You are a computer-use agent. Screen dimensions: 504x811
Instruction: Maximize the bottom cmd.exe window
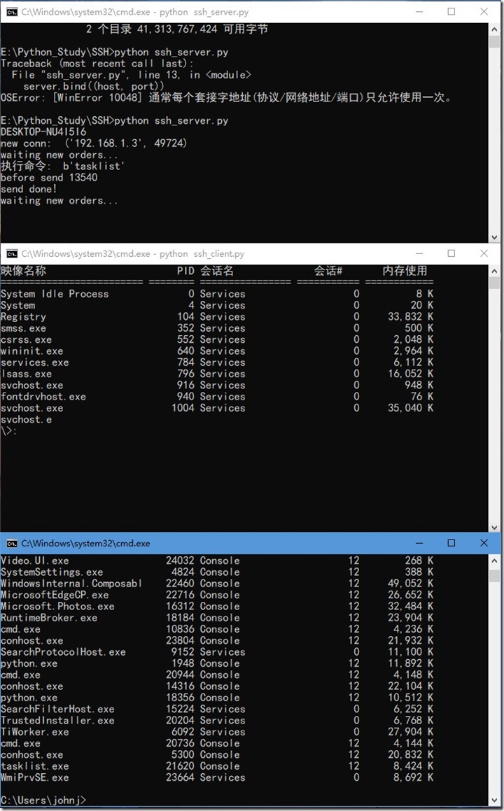point(451,543)
